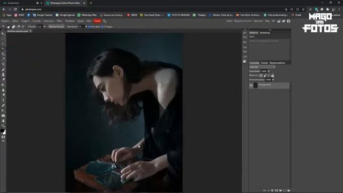Viewport: 343px width, 193px height.
Task: Close the open document tab
Action: [31, 31]
